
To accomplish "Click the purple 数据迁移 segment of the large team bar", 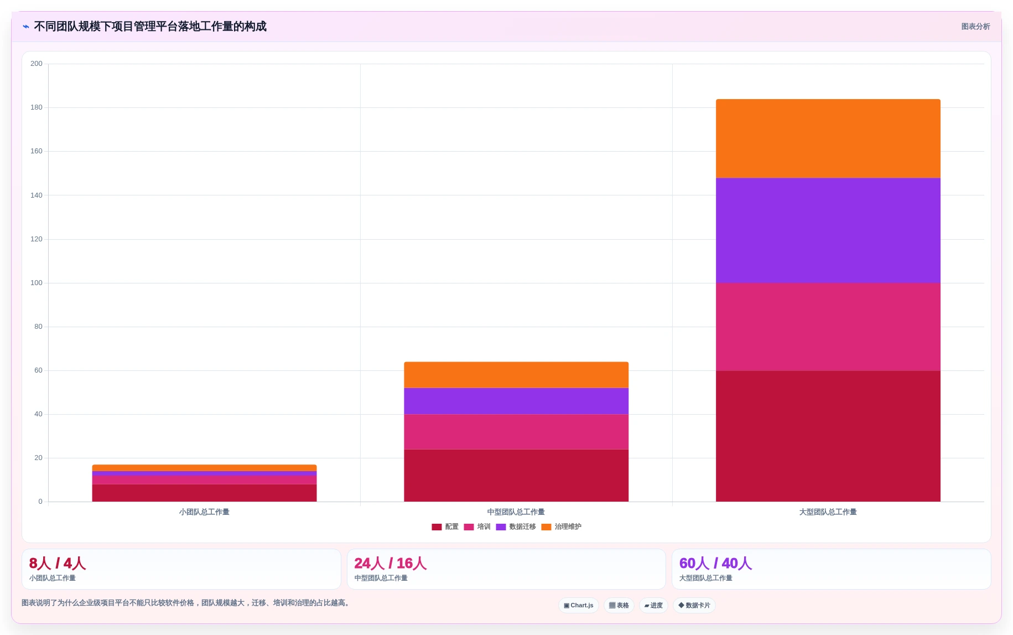I will (828, 231).
